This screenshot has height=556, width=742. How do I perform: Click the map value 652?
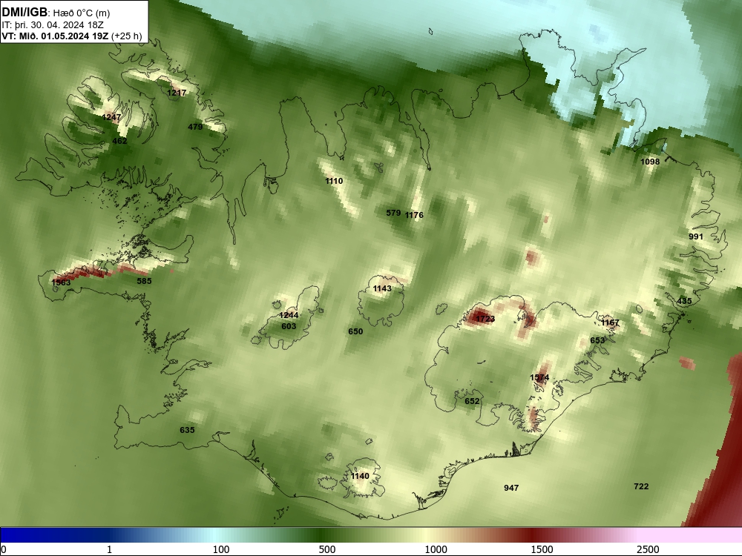tap(472, 401)
